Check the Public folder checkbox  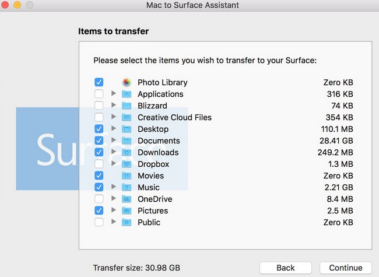(x=99, y=222)
